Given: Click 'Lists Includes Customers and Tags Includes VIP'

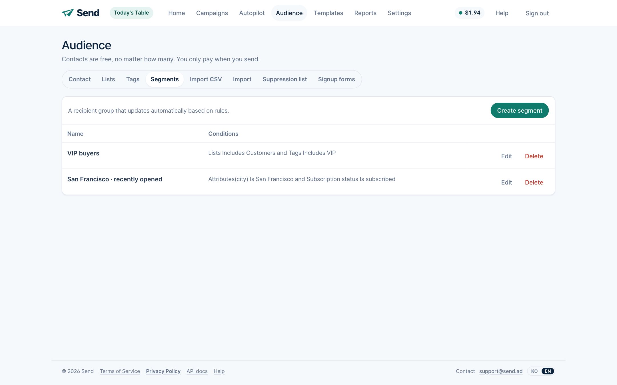Looking at the screenshot, I should tap(272, 153).
